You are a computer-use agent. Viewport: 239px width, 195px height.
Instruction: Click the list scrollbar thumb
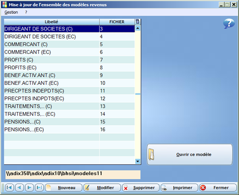point(138,94)
